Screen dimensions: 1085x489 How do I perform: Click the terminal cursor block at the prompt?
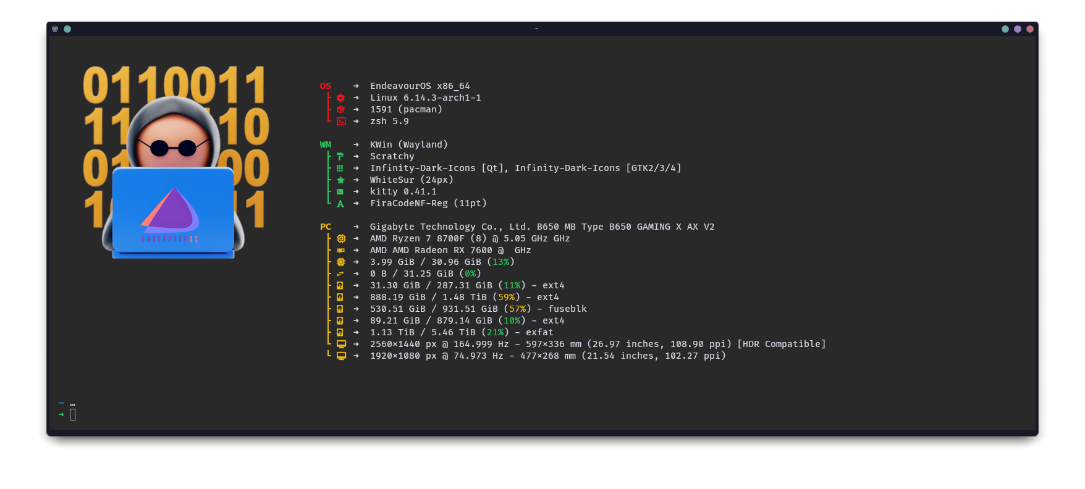point(72,414)
